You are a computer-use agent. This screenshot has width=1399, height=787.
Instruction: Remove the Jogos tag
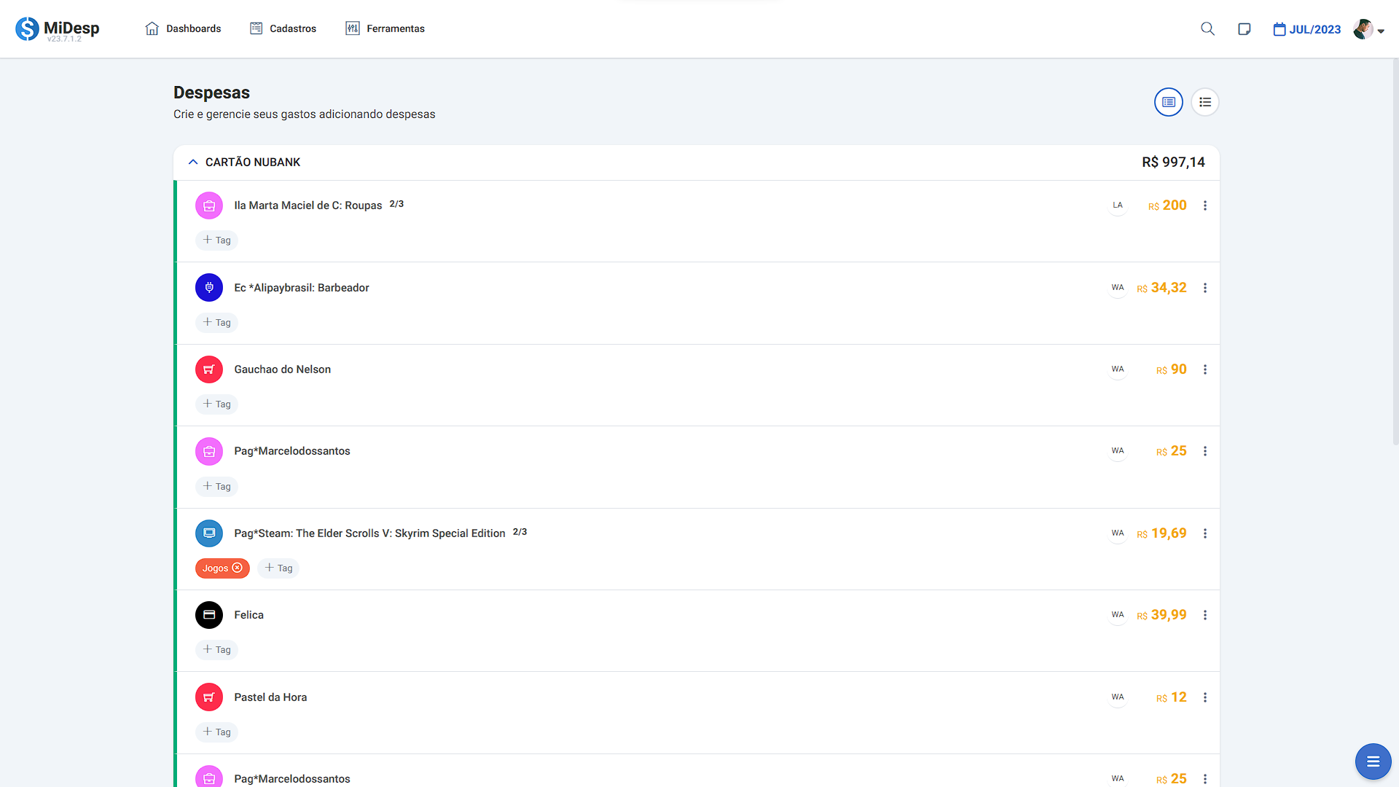tap(238, 568)
